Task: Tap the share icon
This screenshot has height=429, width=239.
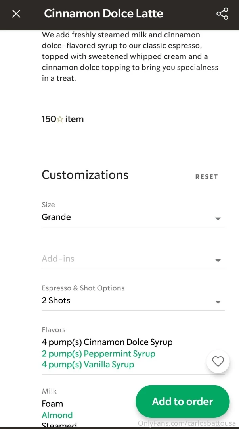Action: 222,14
